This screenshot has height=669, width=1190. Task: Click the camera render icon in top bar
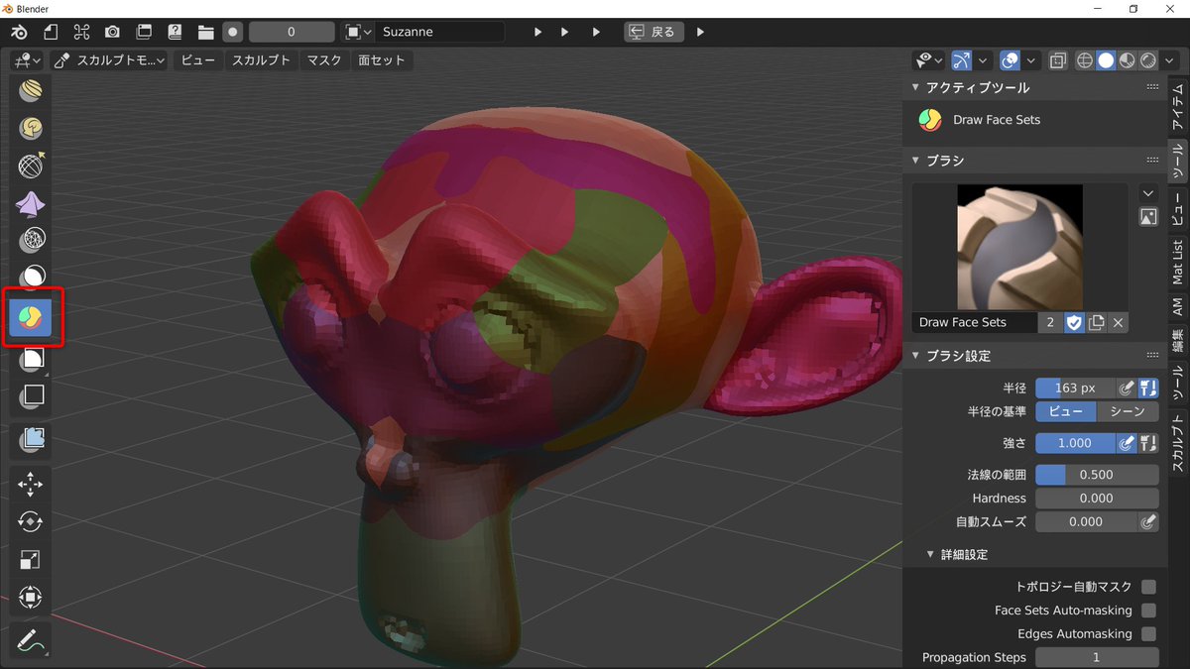click(112, 32)
